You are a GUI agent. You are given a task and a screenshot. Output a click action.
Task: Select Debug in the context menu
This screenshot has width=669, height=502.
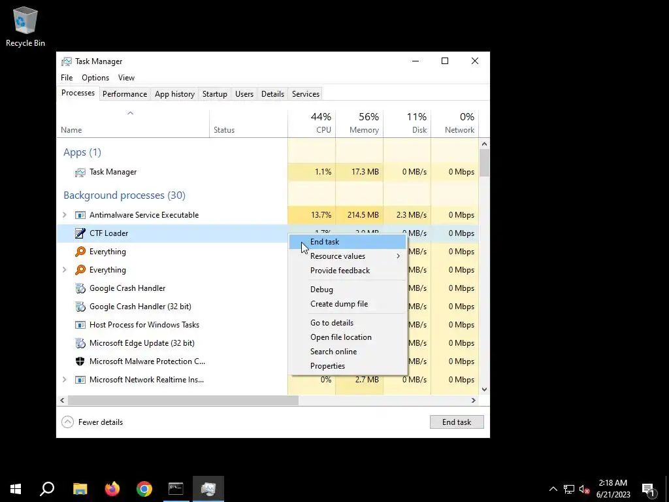pyautogui.click(x=348, y=290)
